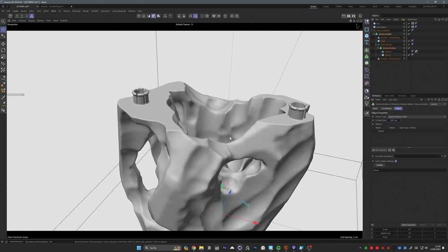Open search in the Objects manager
The height and width of the screenshot is (252, 448).
[435, 19]
